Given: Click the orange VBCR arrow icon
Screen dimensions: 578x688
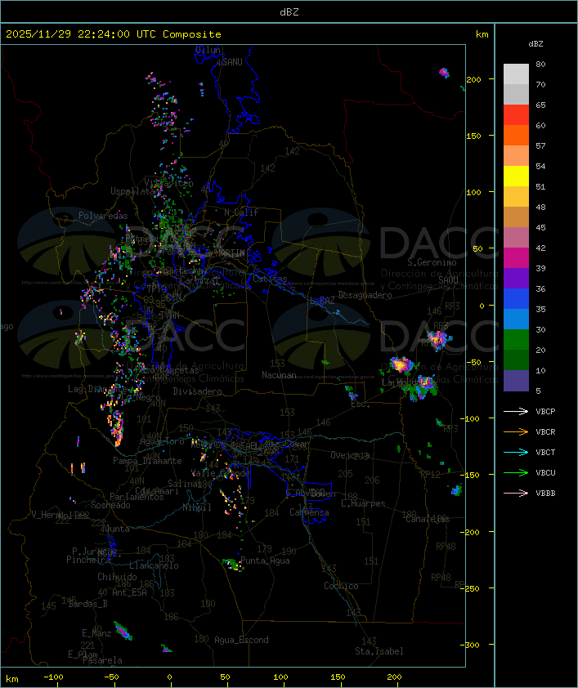Looking at the screenshot, I should 516,431.
